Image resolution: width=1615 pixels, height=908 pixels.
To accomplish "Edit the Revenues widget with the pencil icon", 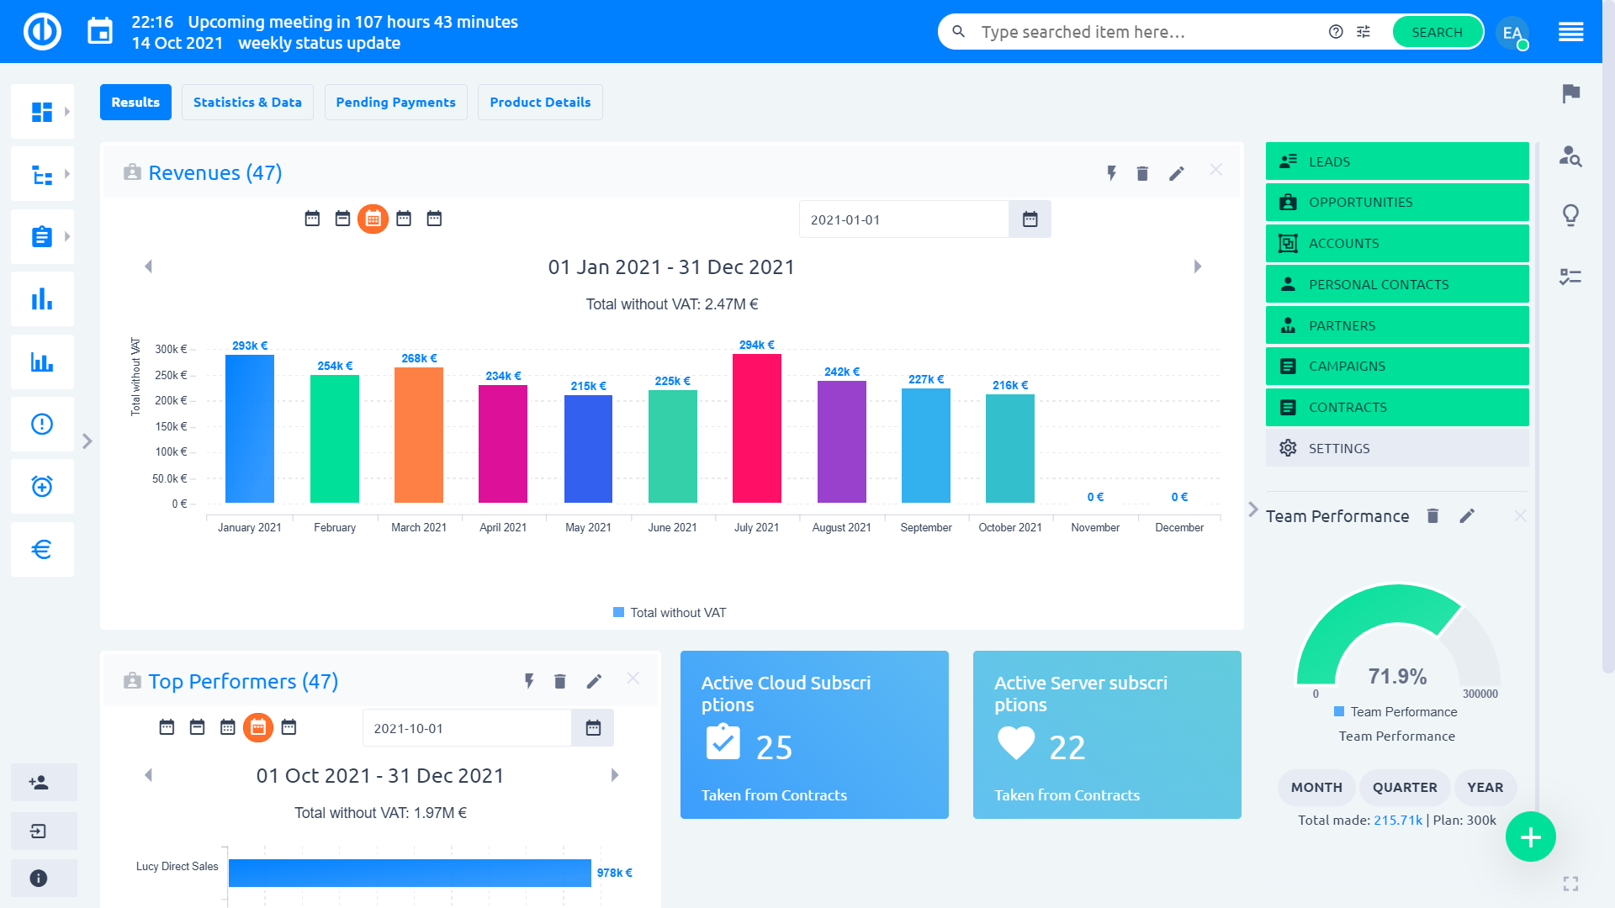I will pyautogui.click(x=1177, y=173).
